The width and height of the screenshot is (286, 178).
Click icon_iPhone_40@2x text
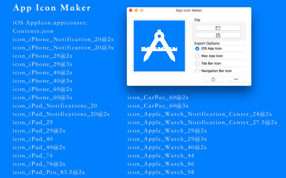43,73
